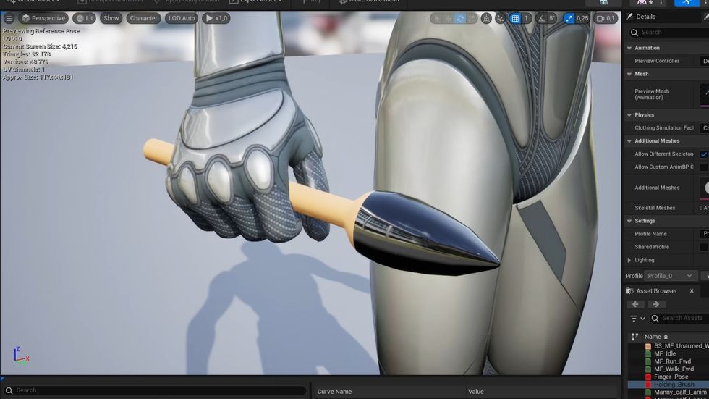Image resolution: width=709 pixels, height=399 pixels.
Task: Click the Value column header
Action: coord(476,392)
